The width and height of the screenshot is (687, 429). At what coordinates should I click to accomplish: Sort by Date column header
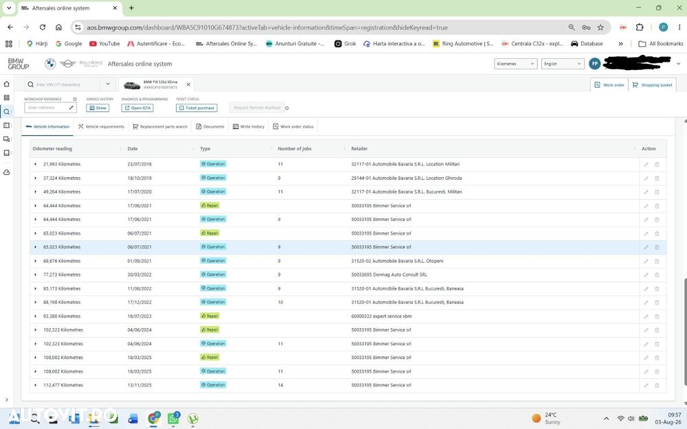tap(133, 149)
